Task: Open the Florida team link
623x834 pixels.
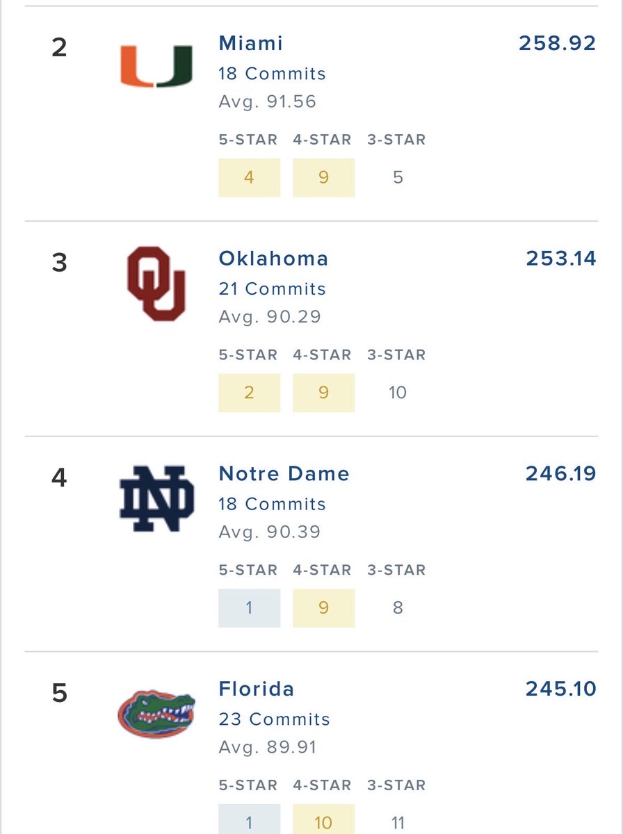Action: click(x=257, y=689)
